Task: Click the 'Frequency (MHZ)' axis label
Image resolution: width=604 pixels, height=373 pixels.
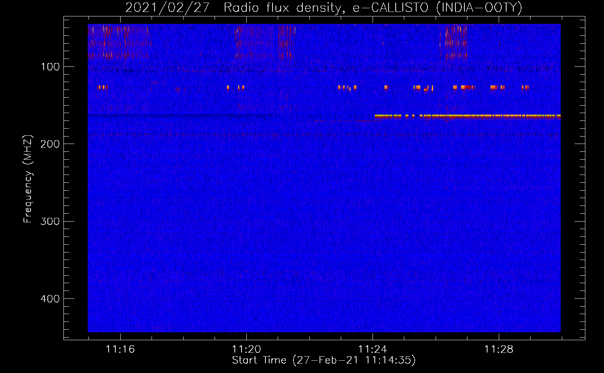Action: tap(28, 179)
